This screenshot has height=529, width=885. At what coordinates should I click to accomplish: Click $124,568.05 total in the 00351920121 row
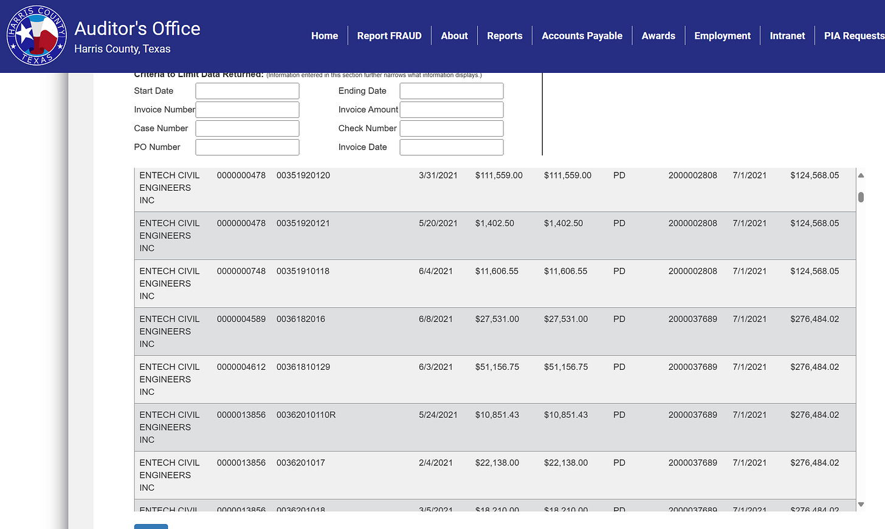(814, 224)
